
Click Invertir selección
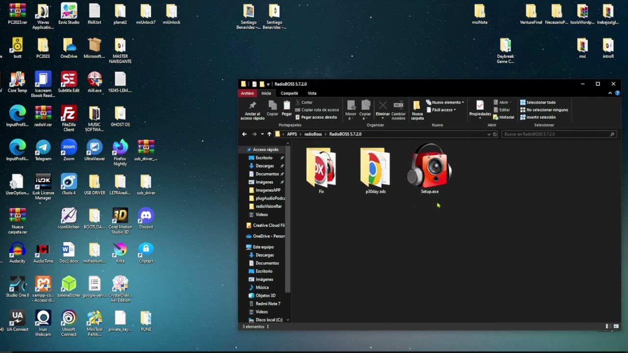[x=538, y=117]
